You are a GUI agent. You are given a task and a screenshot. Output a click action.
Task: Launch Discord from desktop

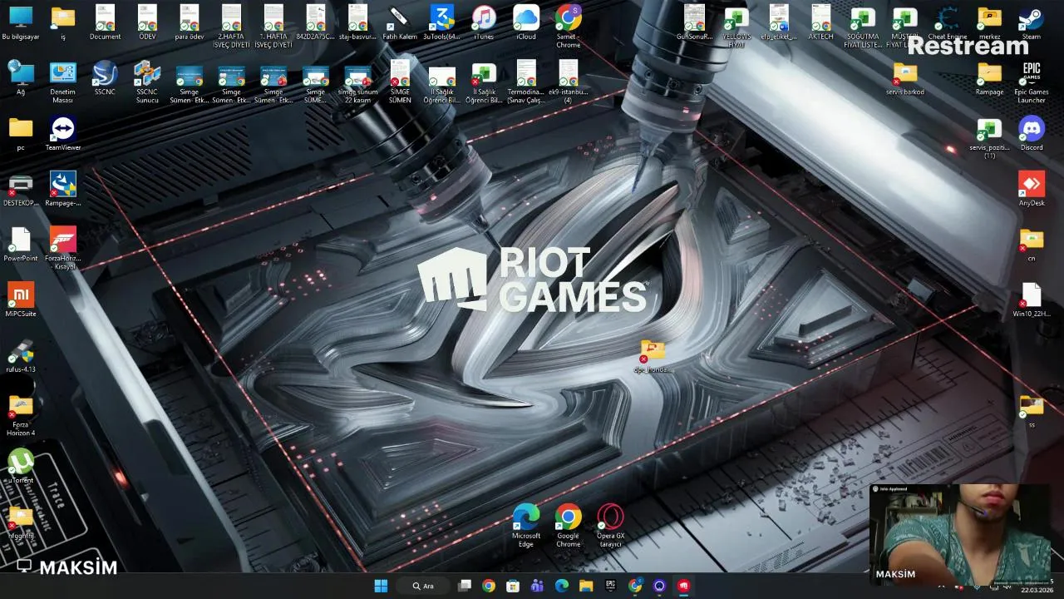[1032, 134]
